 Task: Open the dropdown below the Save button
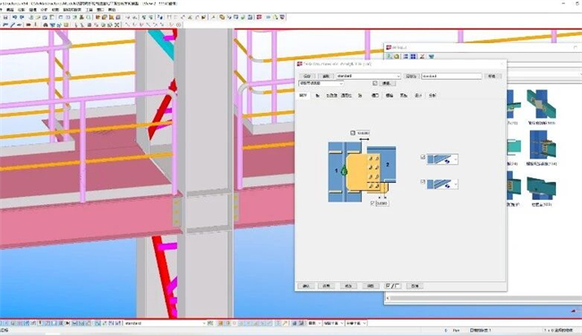pyautogui.click(x=321, y=83)
